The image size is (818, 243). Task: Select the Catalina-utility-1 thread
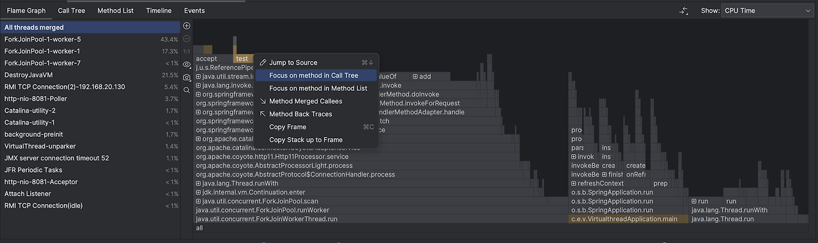click(x=90, y=122)
